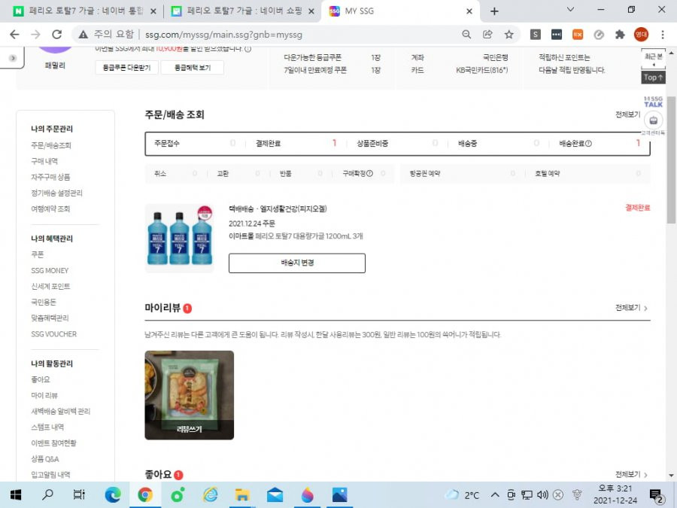Click the Top arrow button
677x508 pixels.
(x=653, y=78)
